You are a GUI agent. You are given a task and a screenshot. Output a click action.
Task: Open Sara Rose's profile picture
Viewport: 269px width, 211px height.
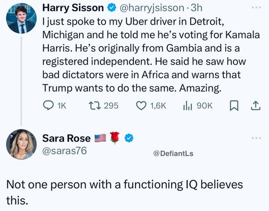tap(21, 144)
